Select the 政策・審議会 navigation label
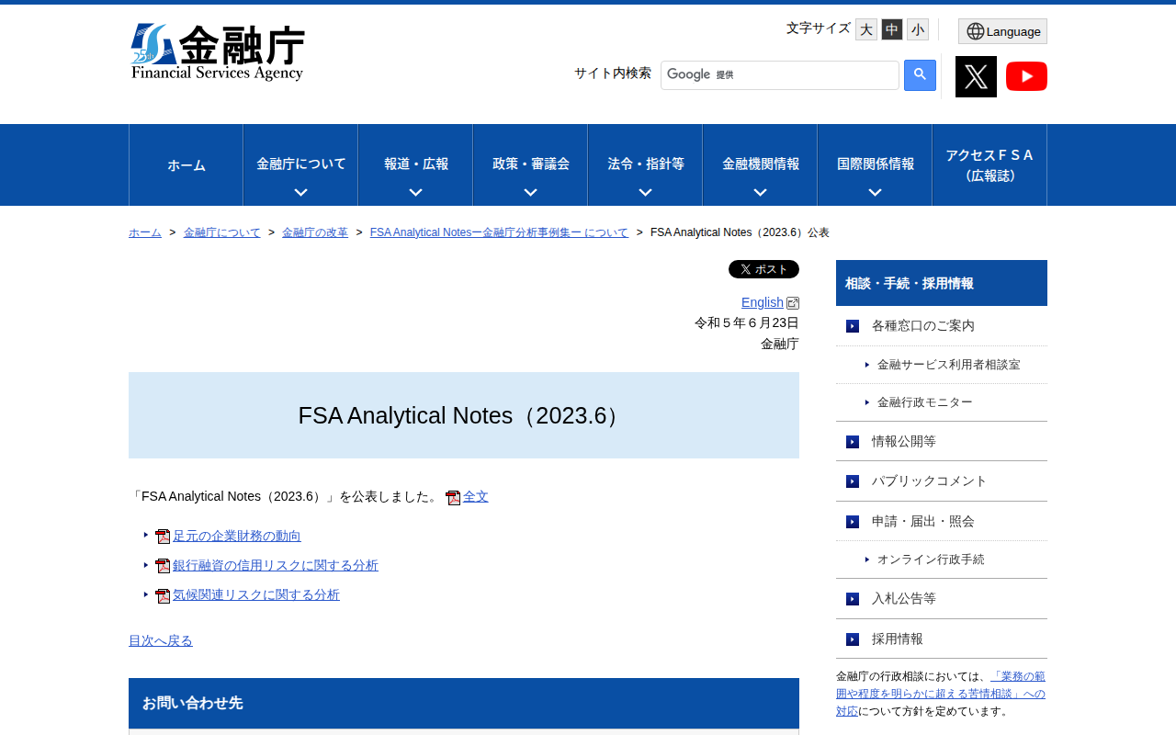Viewport: 1176px width, 735px height. [x=530, y=164]
